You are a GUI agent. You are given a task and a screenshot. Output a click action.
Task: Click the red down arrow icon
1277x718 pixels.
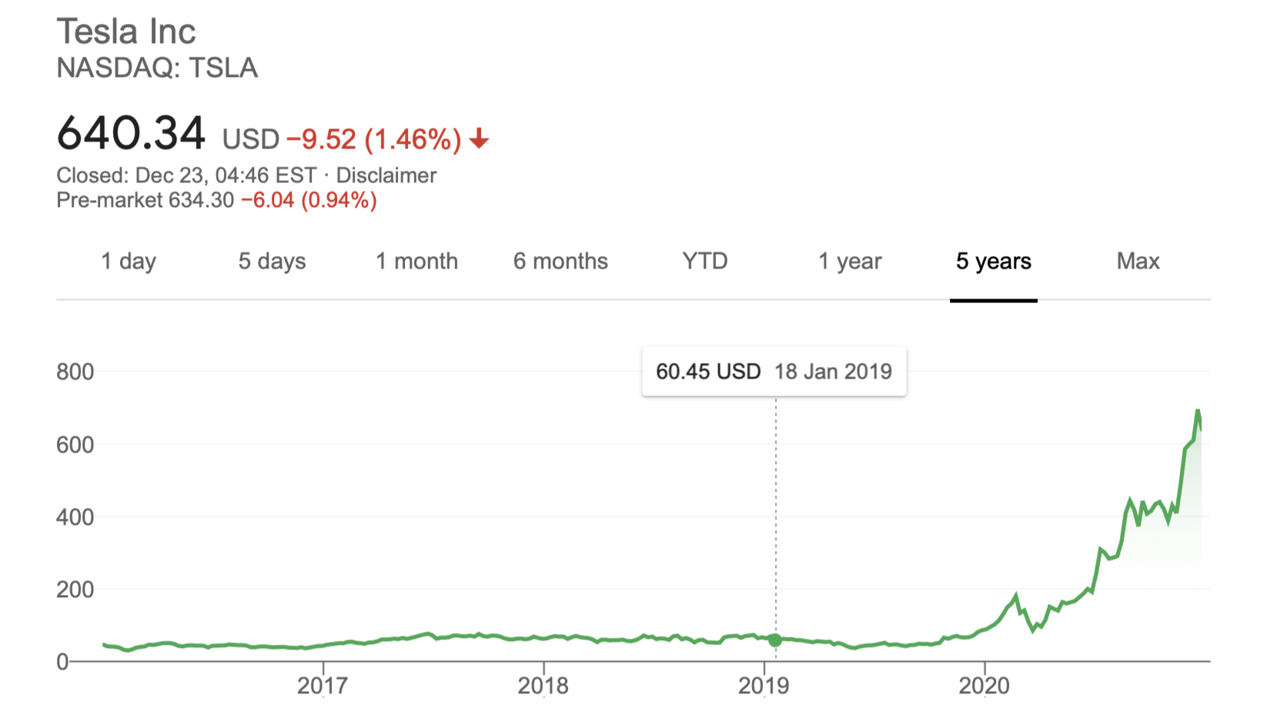480,139
